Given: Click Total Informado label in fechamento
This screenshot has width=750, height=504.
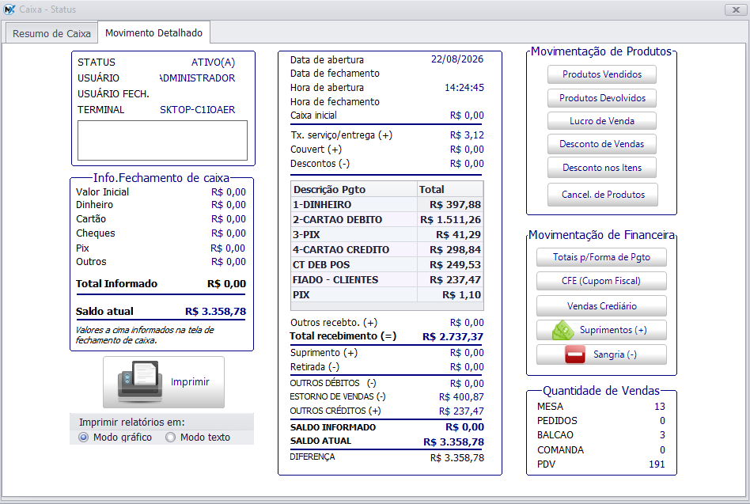Looking at the screenshot, I should pos(116,283).
